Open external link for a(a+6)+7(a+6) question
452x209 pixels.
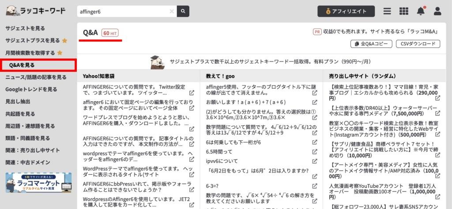315,103
